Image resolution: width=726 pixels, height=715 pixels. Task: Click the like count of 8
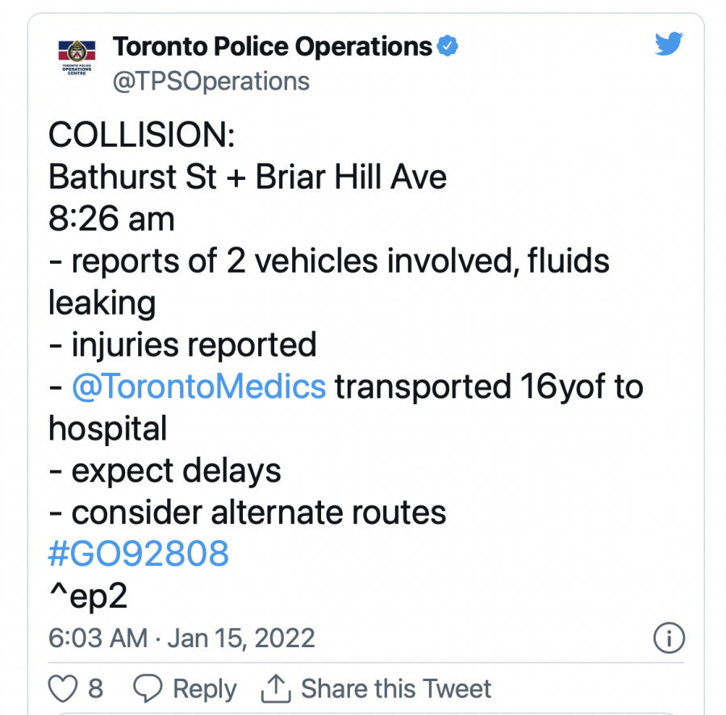coord(95,688)
